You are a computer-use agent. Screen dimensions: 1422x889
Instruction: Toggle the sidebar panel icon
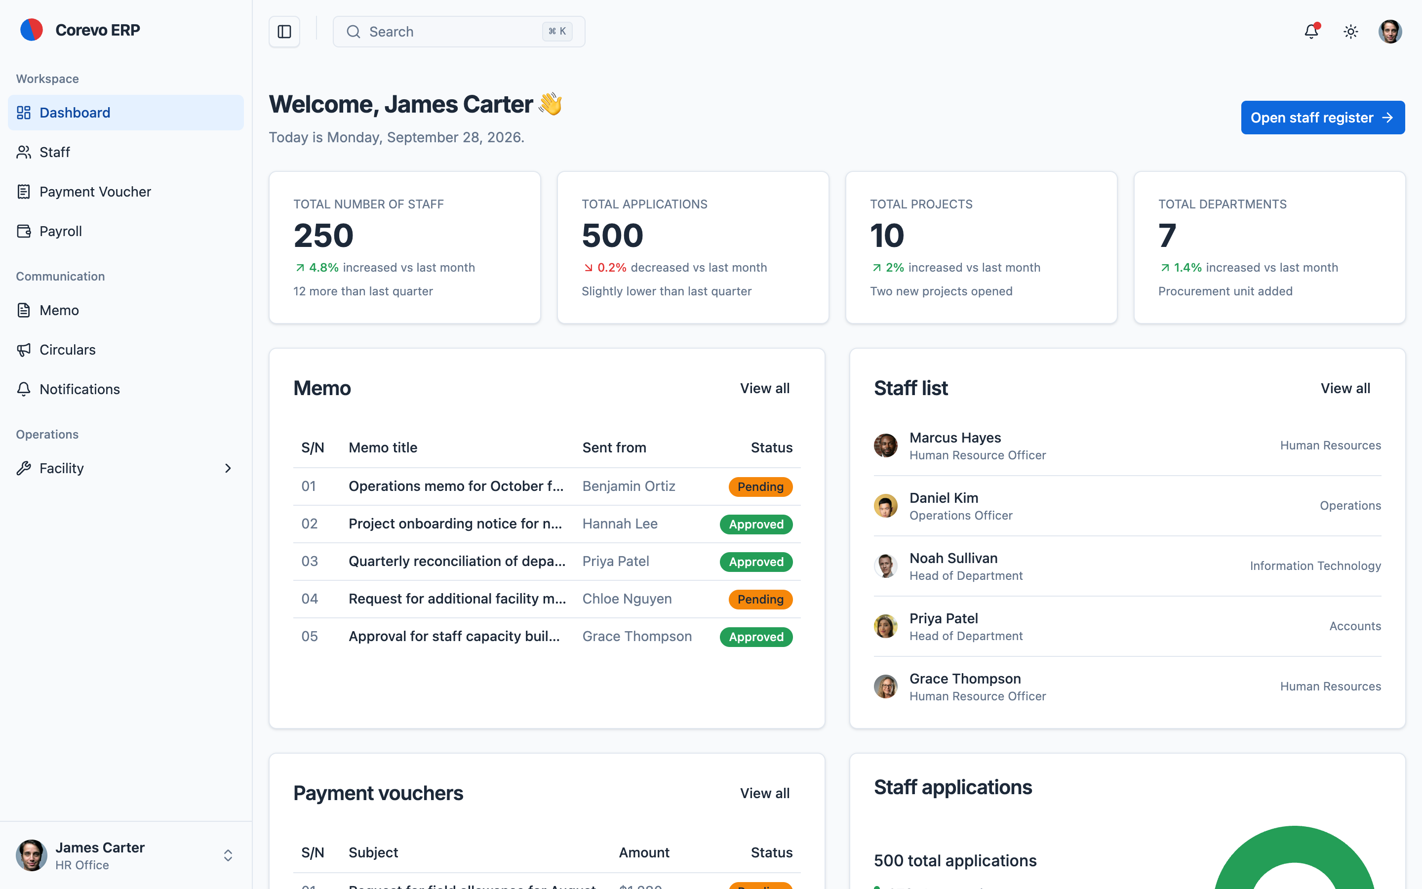[284, 32]
